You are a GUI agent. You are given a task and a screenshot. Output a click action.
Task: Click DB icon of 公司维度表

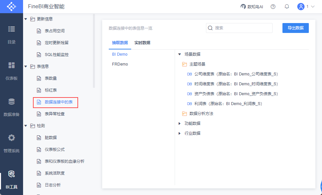pos(189,74)
